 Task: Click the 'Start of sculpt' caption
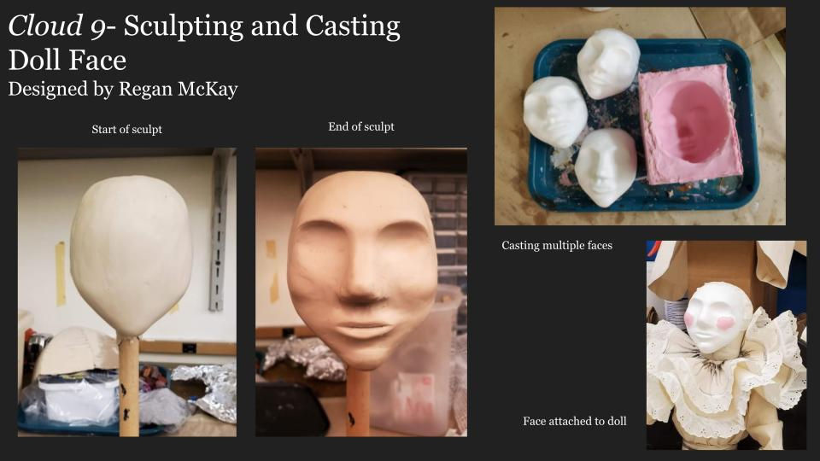click(x=126, y=130)
